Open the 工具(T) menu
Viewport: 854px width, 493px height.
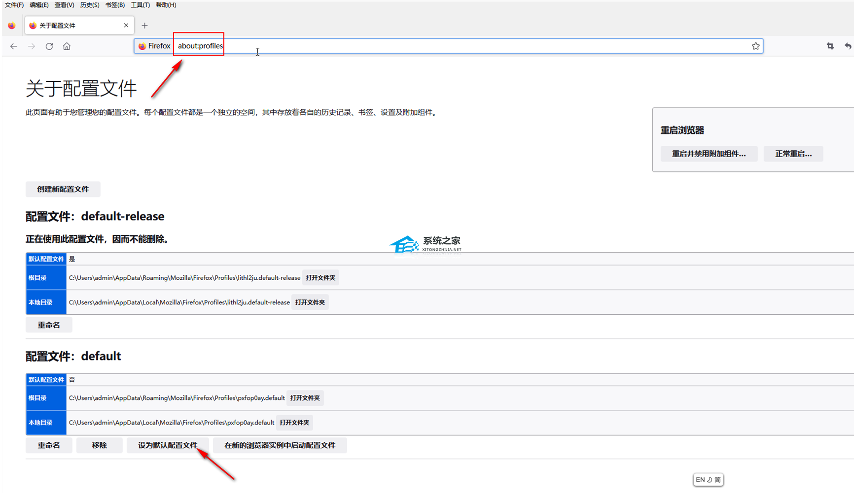tap(141, 5)
